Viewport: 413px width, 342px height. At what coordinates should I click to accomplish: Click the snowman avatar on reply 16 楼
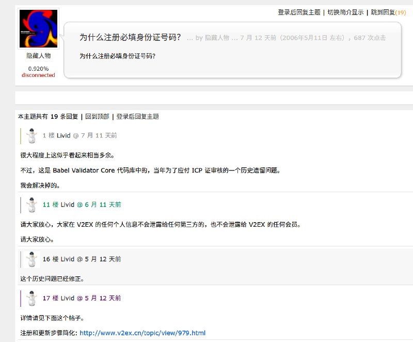[31, 260]
